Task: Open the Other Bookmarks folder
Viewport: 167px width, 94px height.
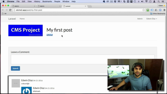Action: pos(158,14)
